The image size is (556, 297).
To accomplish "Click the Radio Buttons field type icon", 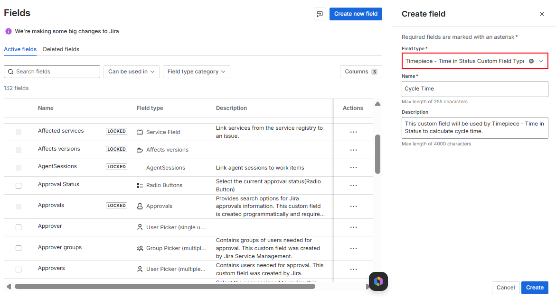I will pos(140,185).
